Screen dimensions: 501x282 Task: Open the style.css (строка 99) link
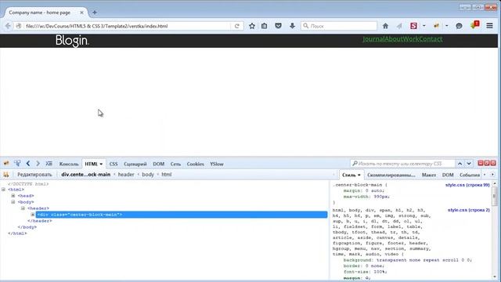[x=467, y=185]
